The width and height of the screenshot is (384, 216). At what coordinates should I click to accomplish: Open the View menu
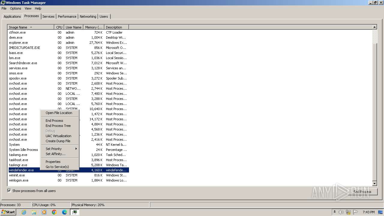pyautogui.click(x=28, y=8)
